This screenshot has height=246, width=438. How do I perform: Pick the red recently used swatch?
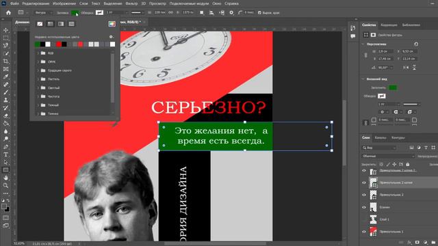[59, 44]
